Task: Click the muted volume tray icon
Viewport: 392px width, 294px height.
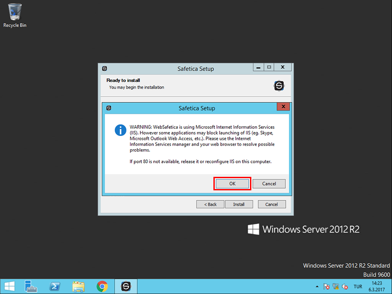Action: [x=345, y=287]
